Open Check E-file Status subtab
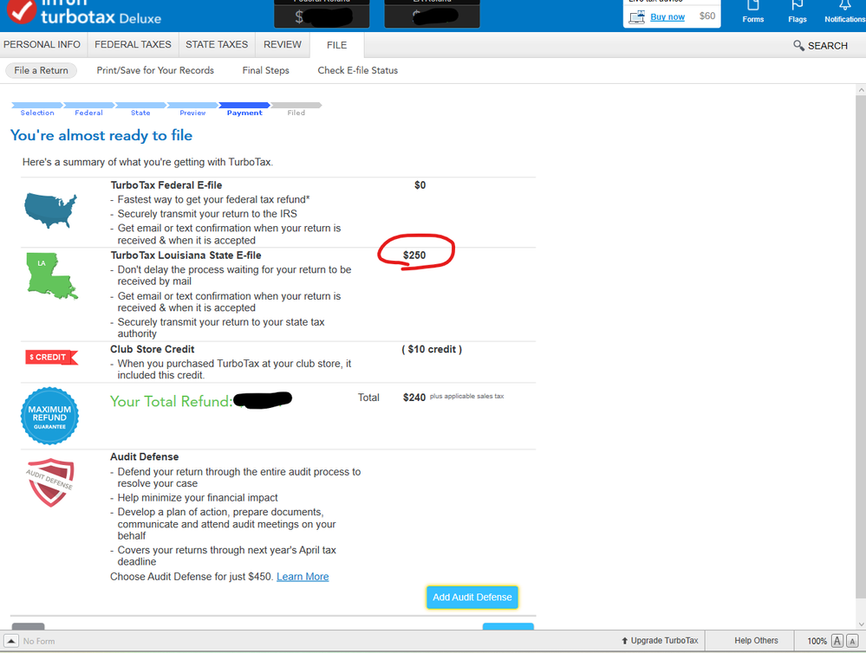This screenshot has height=653, width=866. coord(357,70)
